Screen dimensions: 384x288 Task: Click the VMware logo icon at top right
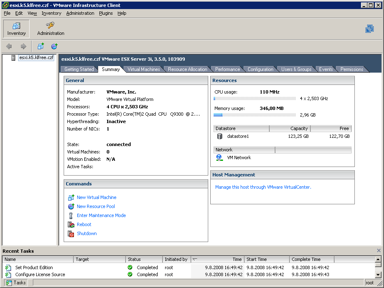[370, 29]
